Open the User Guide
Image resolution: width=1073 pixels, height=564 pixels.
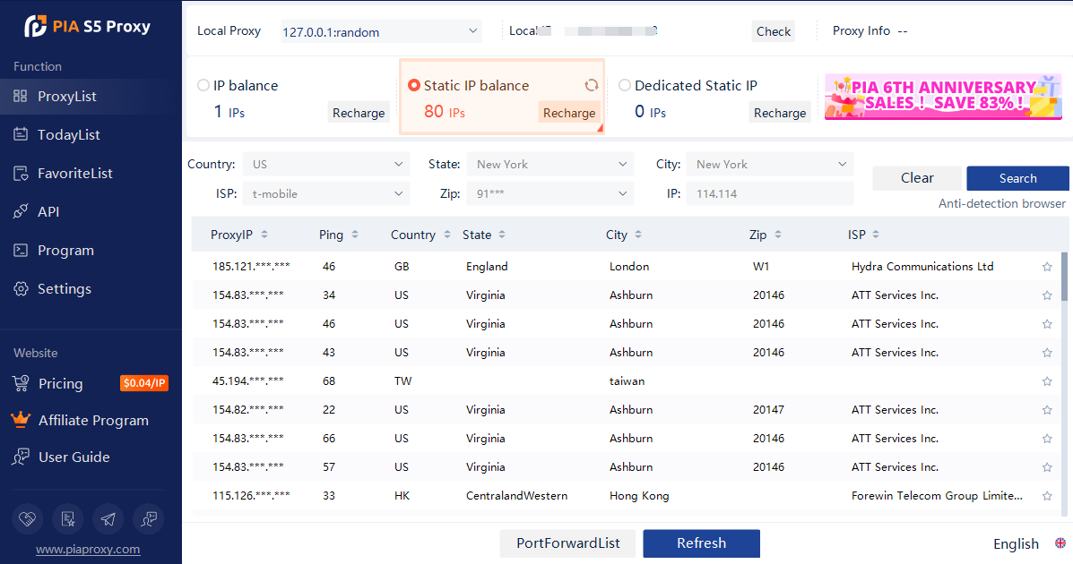tap(60, 457)
